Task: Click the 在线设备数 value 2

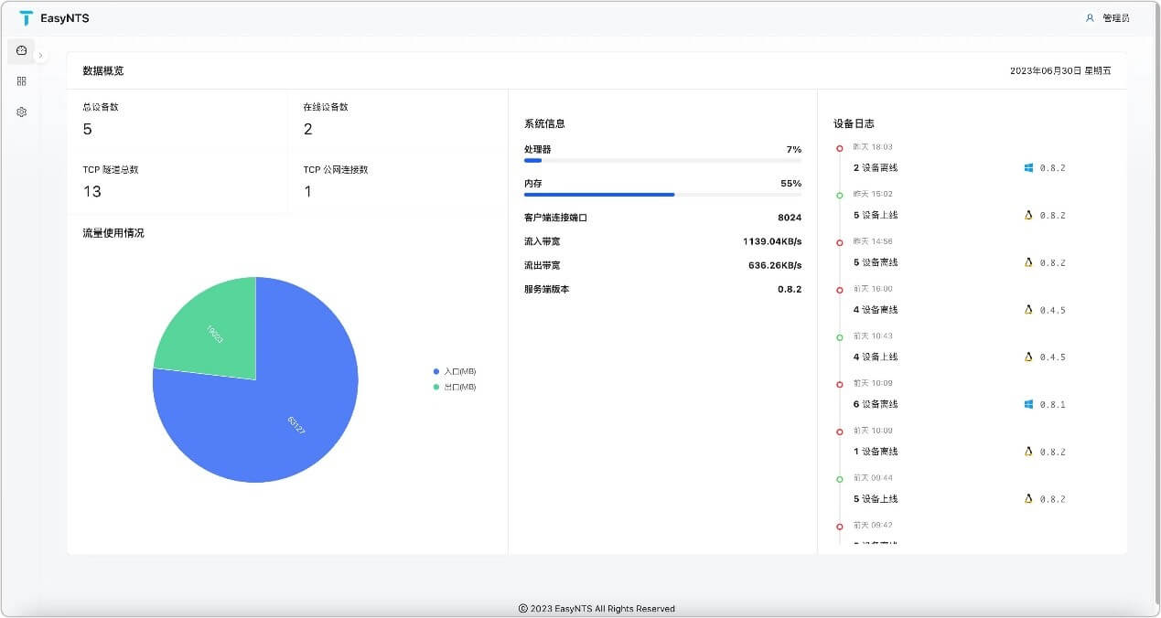Action: 308,130
